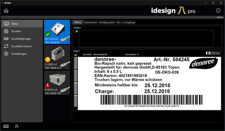Click the IP address 192.168.8.213
The height and width of the screenshot is (131, 225).
tap(53, 68)
